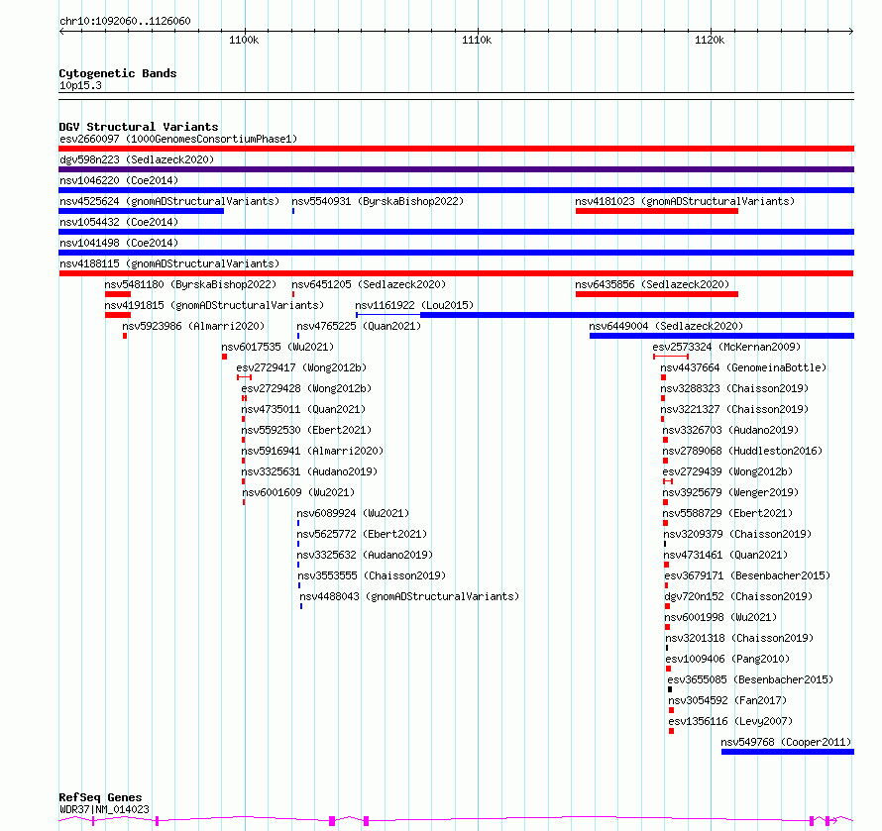Click the blue bar under nsv549768
This screenshot has width=882, height=831.
point(788,752)
